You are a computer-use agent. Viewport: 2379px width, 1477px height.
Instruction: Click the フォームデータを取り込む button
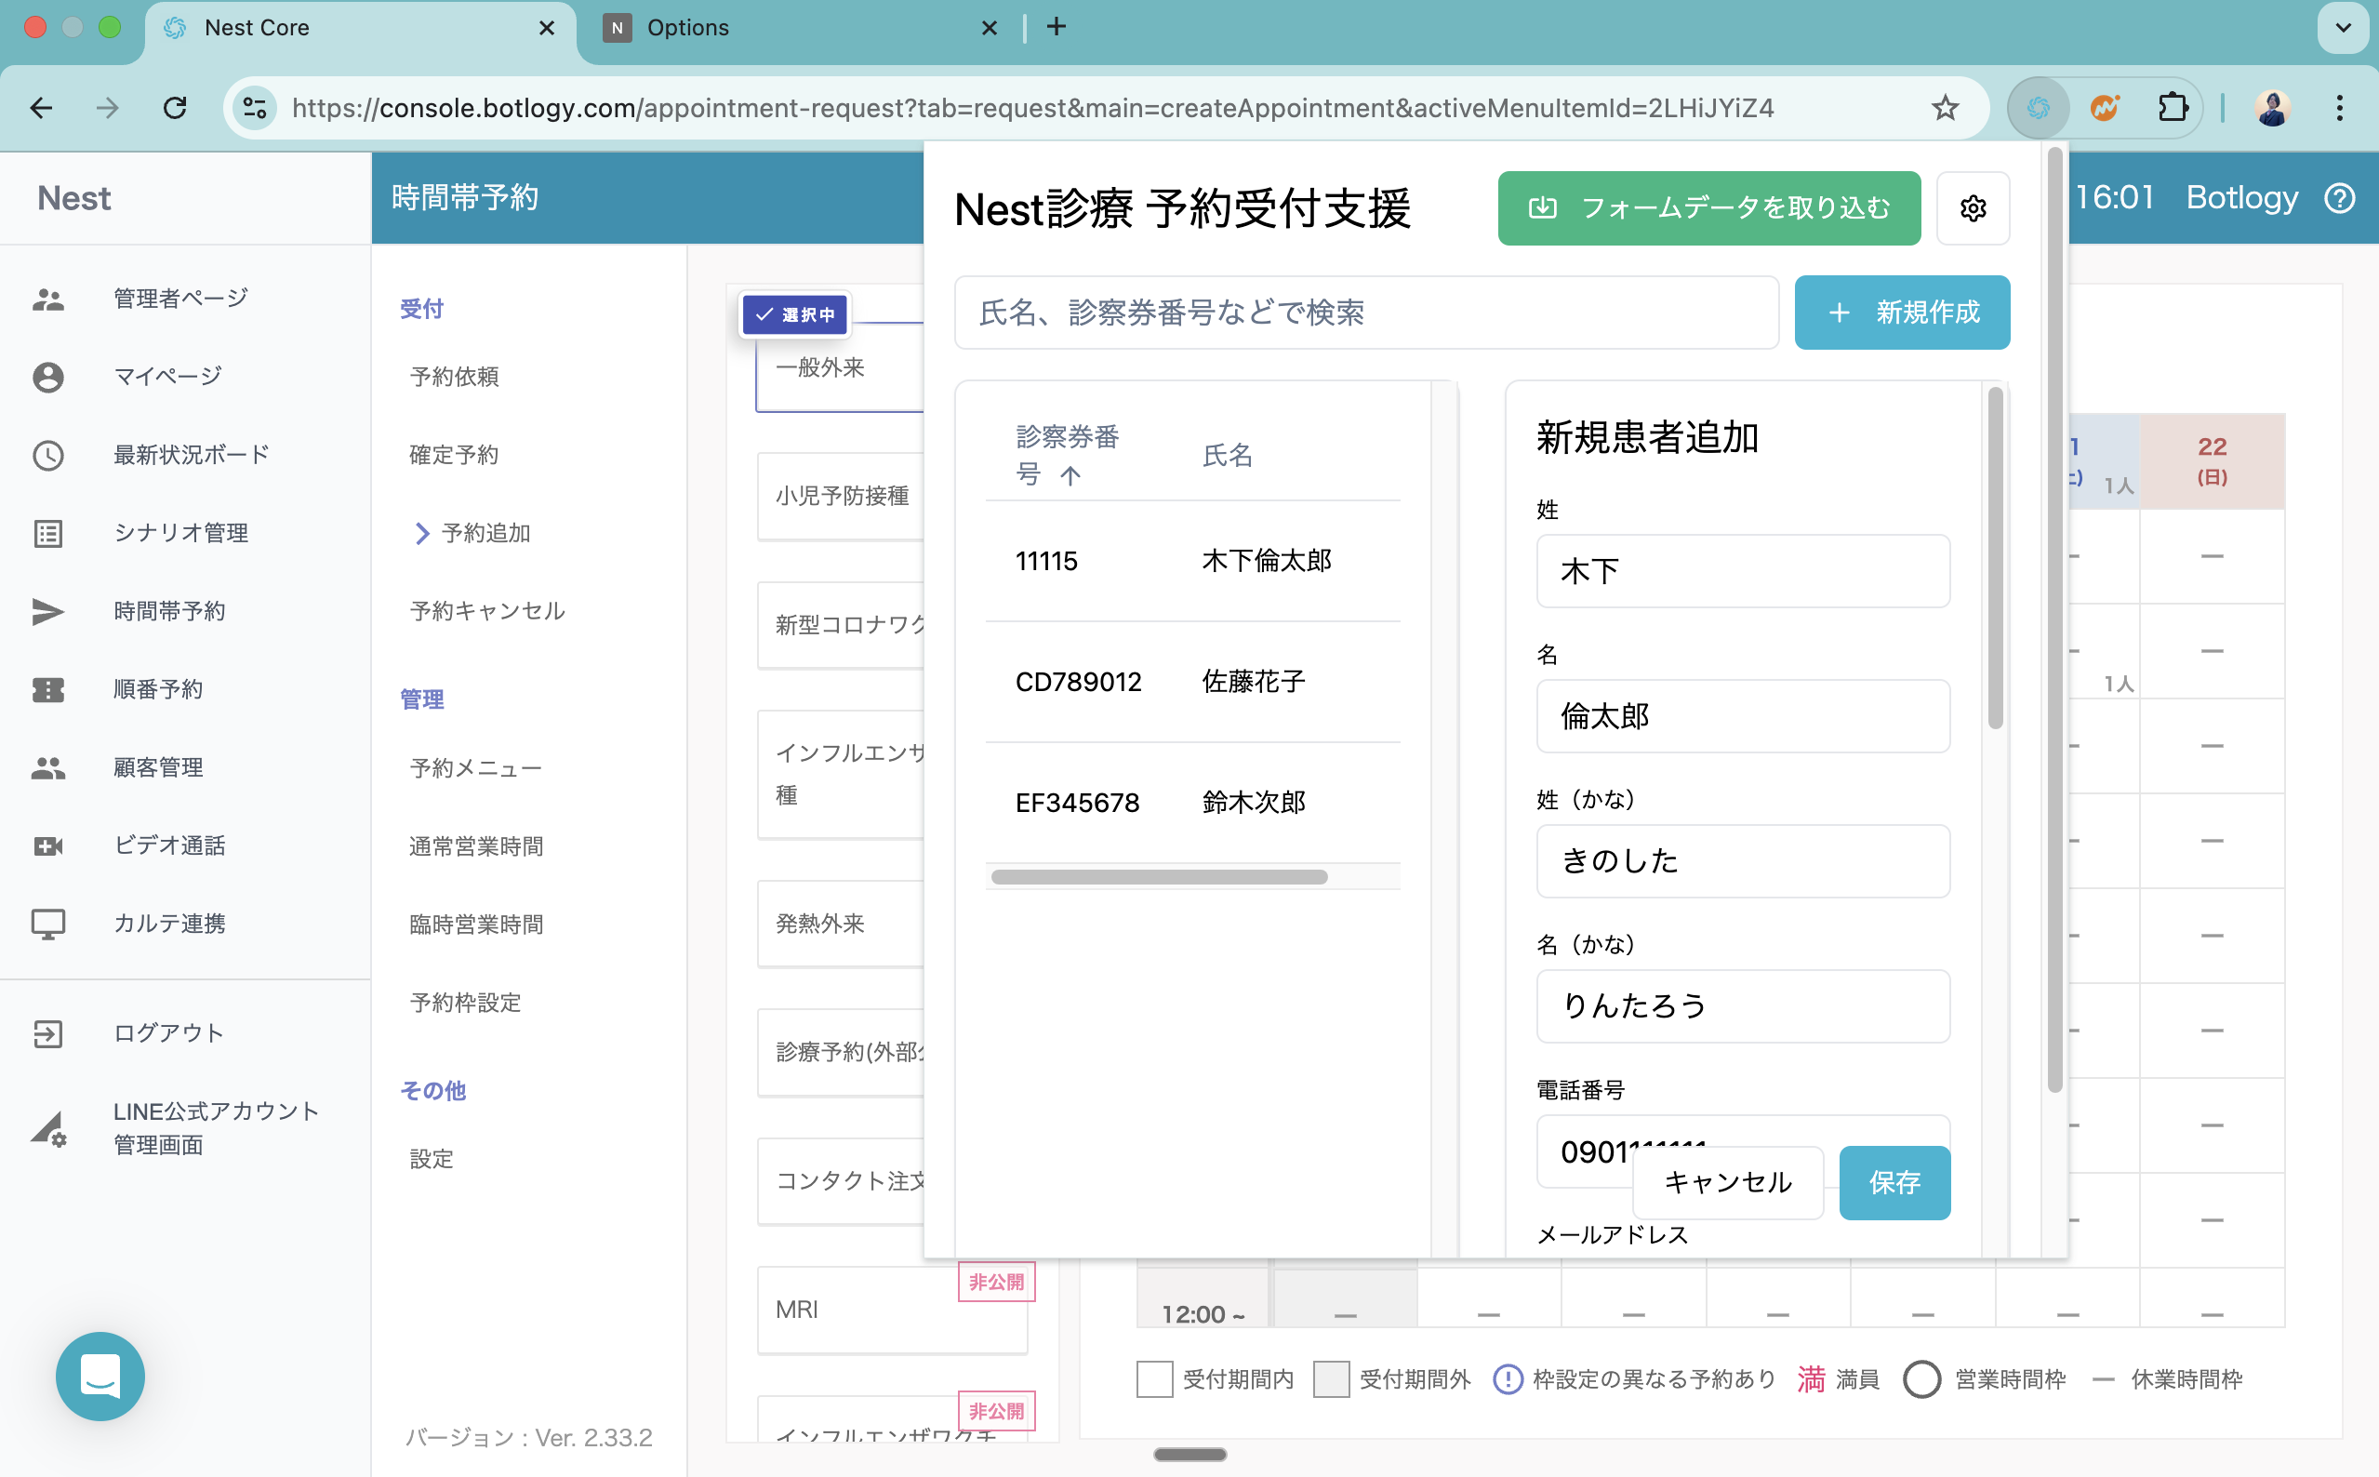[x=1708, y=208]
